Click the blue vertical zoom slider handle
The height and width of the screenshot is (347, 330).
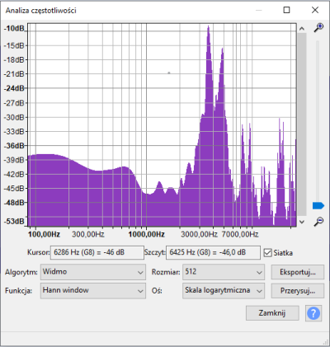tap(318, 205)
